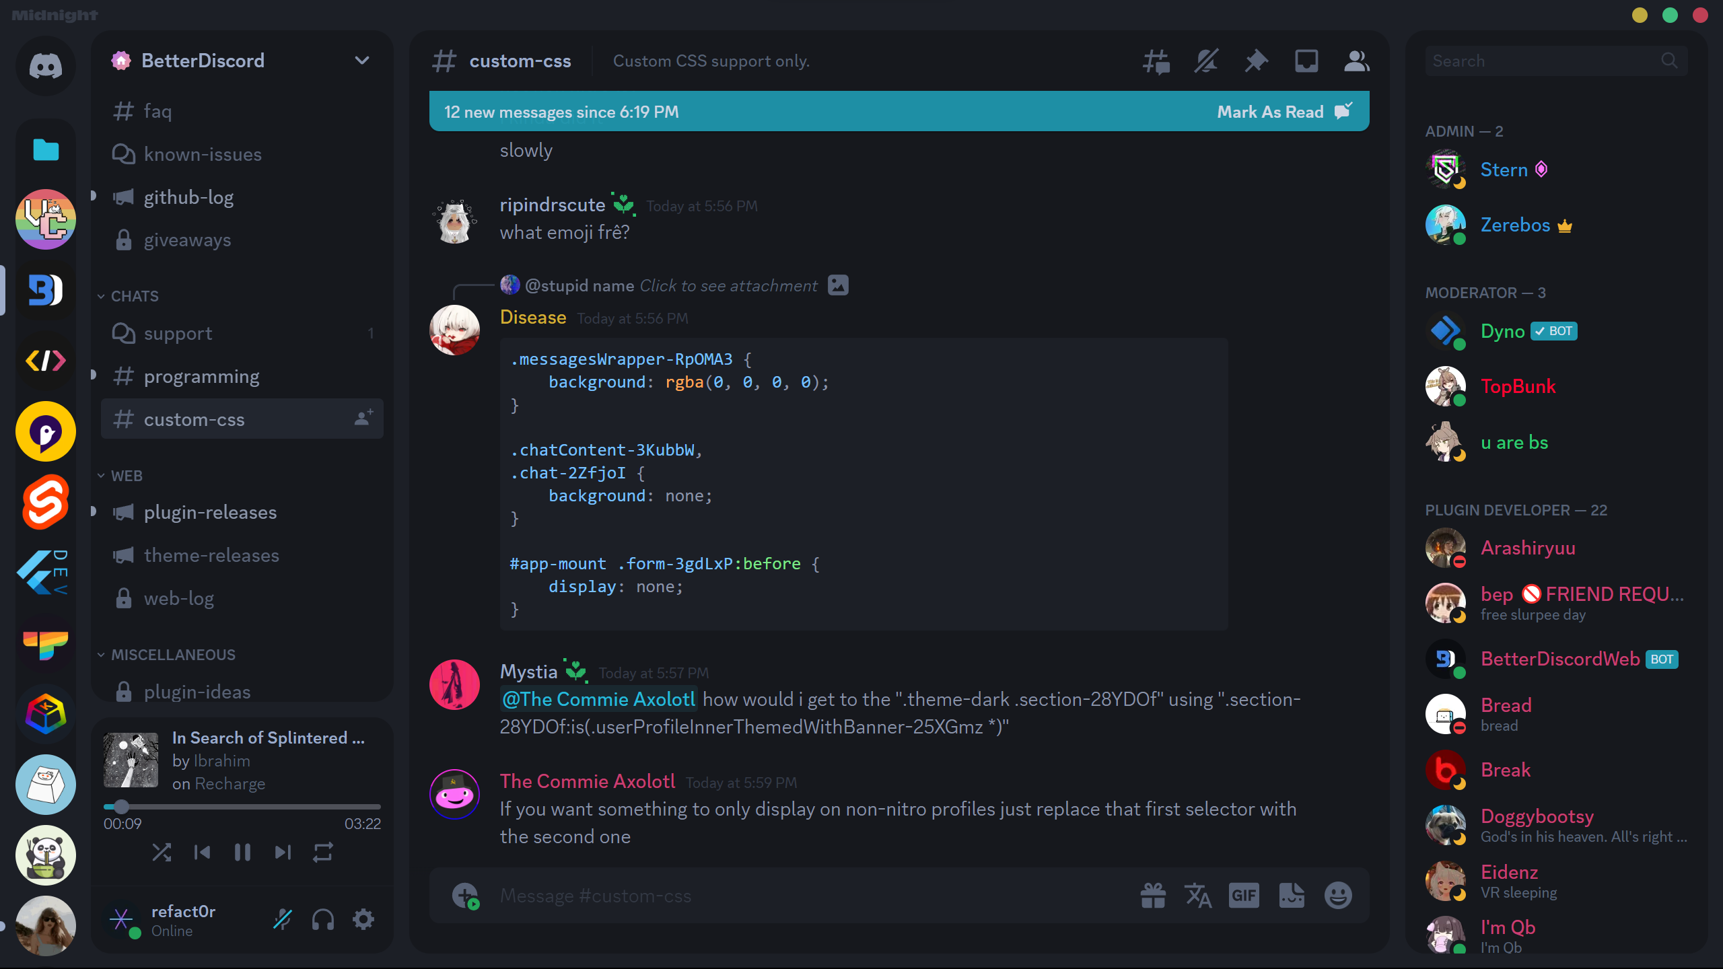The image size is (1723, 969).
Task: Collapse the MISCELLANEOUS channel category
Action: pyautogui.click(x=173, y=655)
